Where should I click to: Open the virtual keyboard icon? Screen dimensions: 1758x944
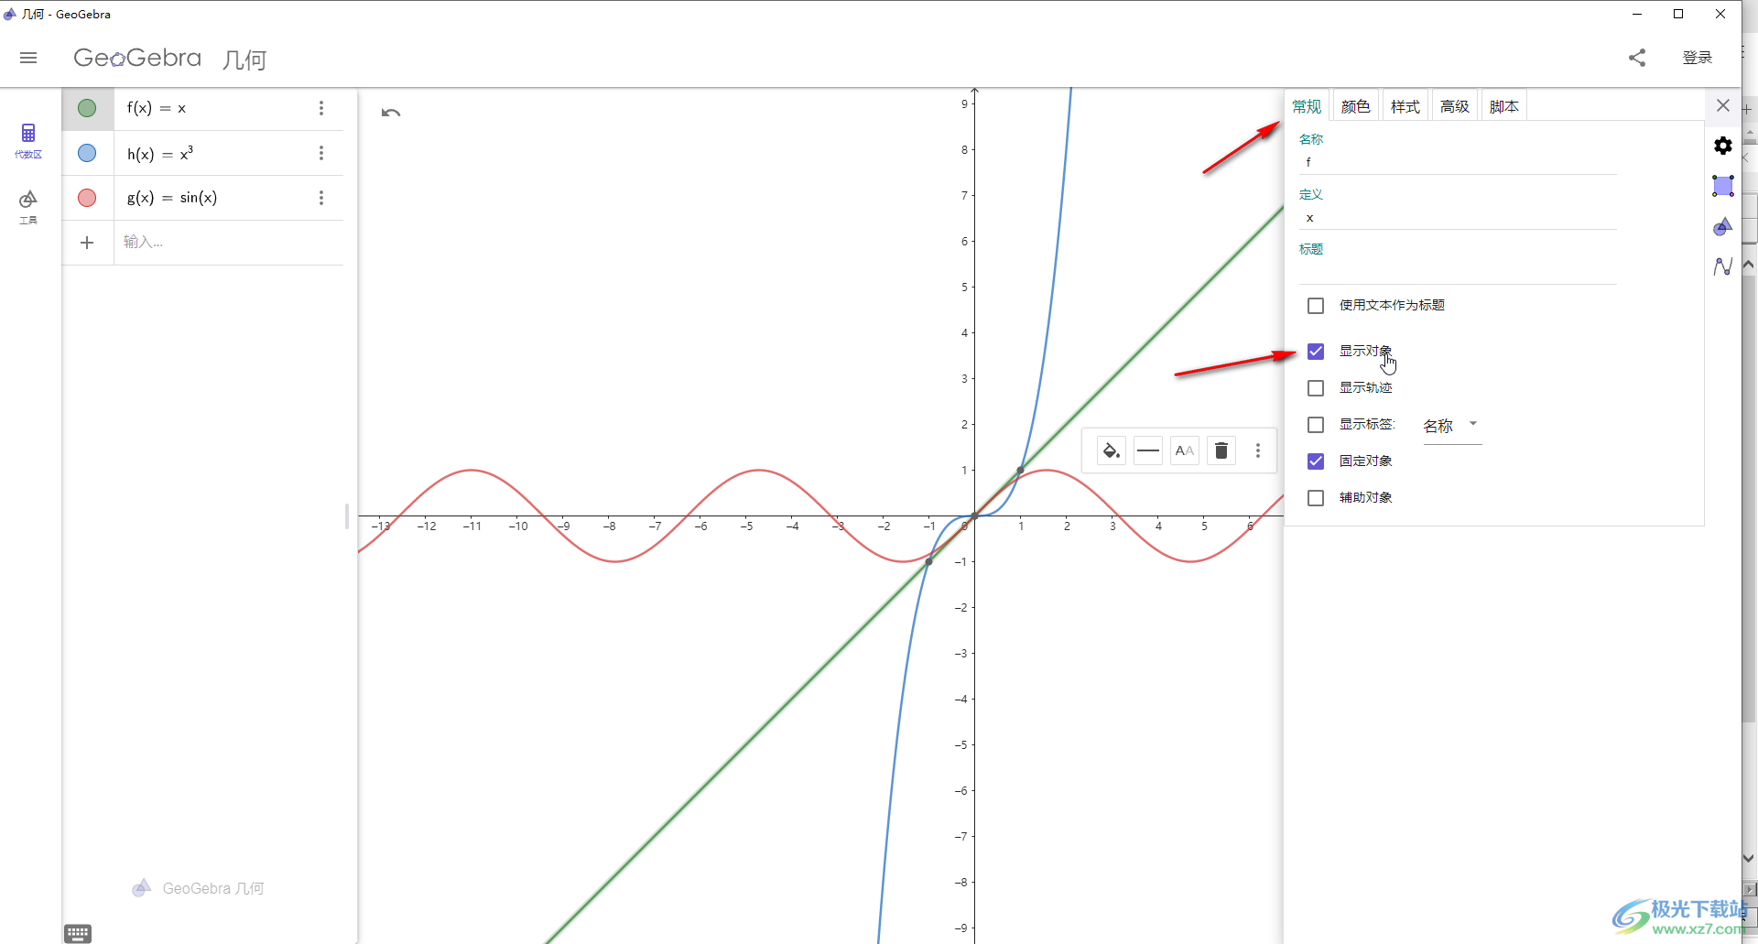[78, 933]
